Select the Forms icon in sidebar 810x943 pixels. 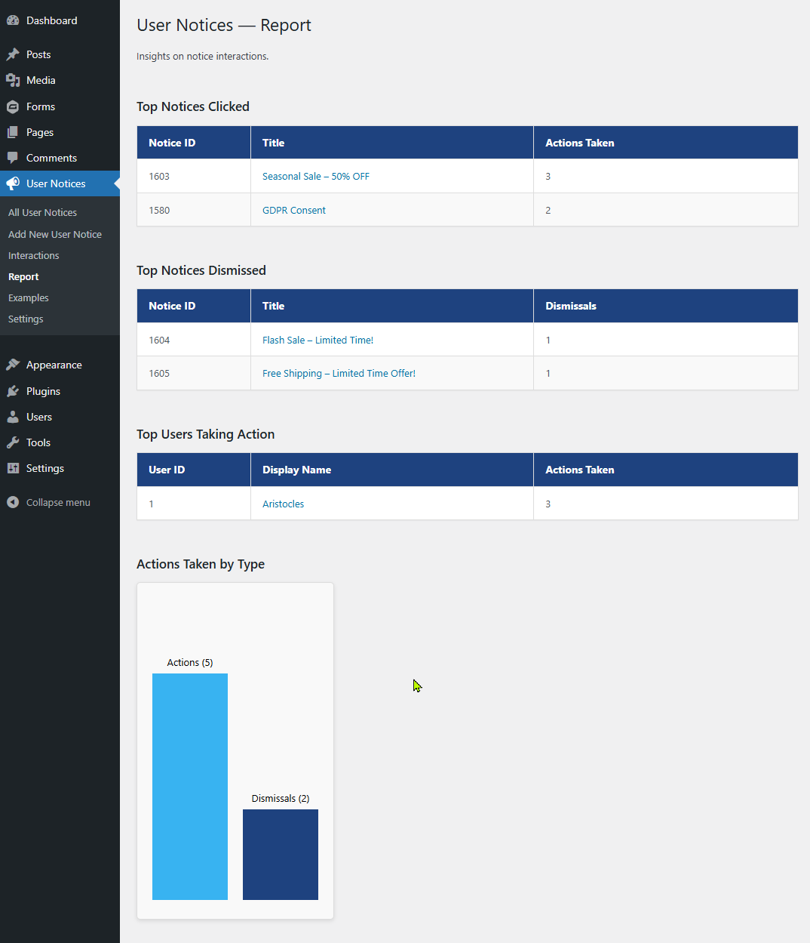(13, 106)
